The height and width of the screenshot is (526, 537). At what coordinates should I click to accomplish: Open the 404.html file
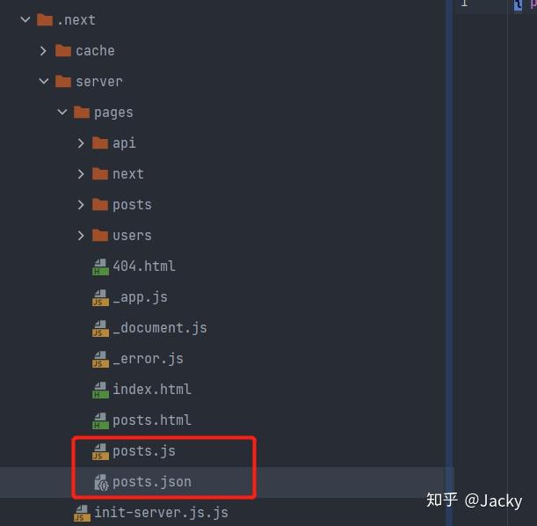click(144, 267)
